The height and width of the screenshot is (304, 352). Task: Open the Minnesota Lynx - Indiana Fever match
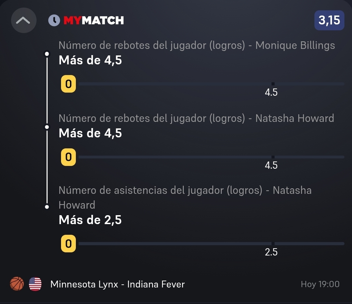118,284
